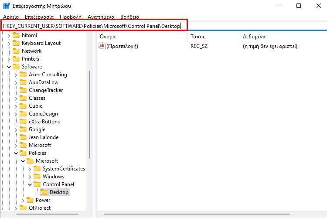Viewport: 327px width, 218px height.
Task: Select the Desktop folder icon
Action: tap(44, 192)
